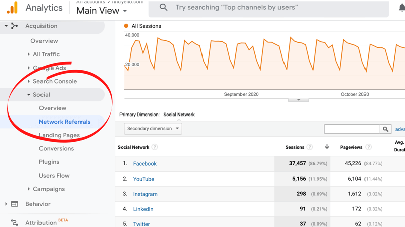Click LinkedIn sessions value 91

pyautogui.click(x=303, y=209)
